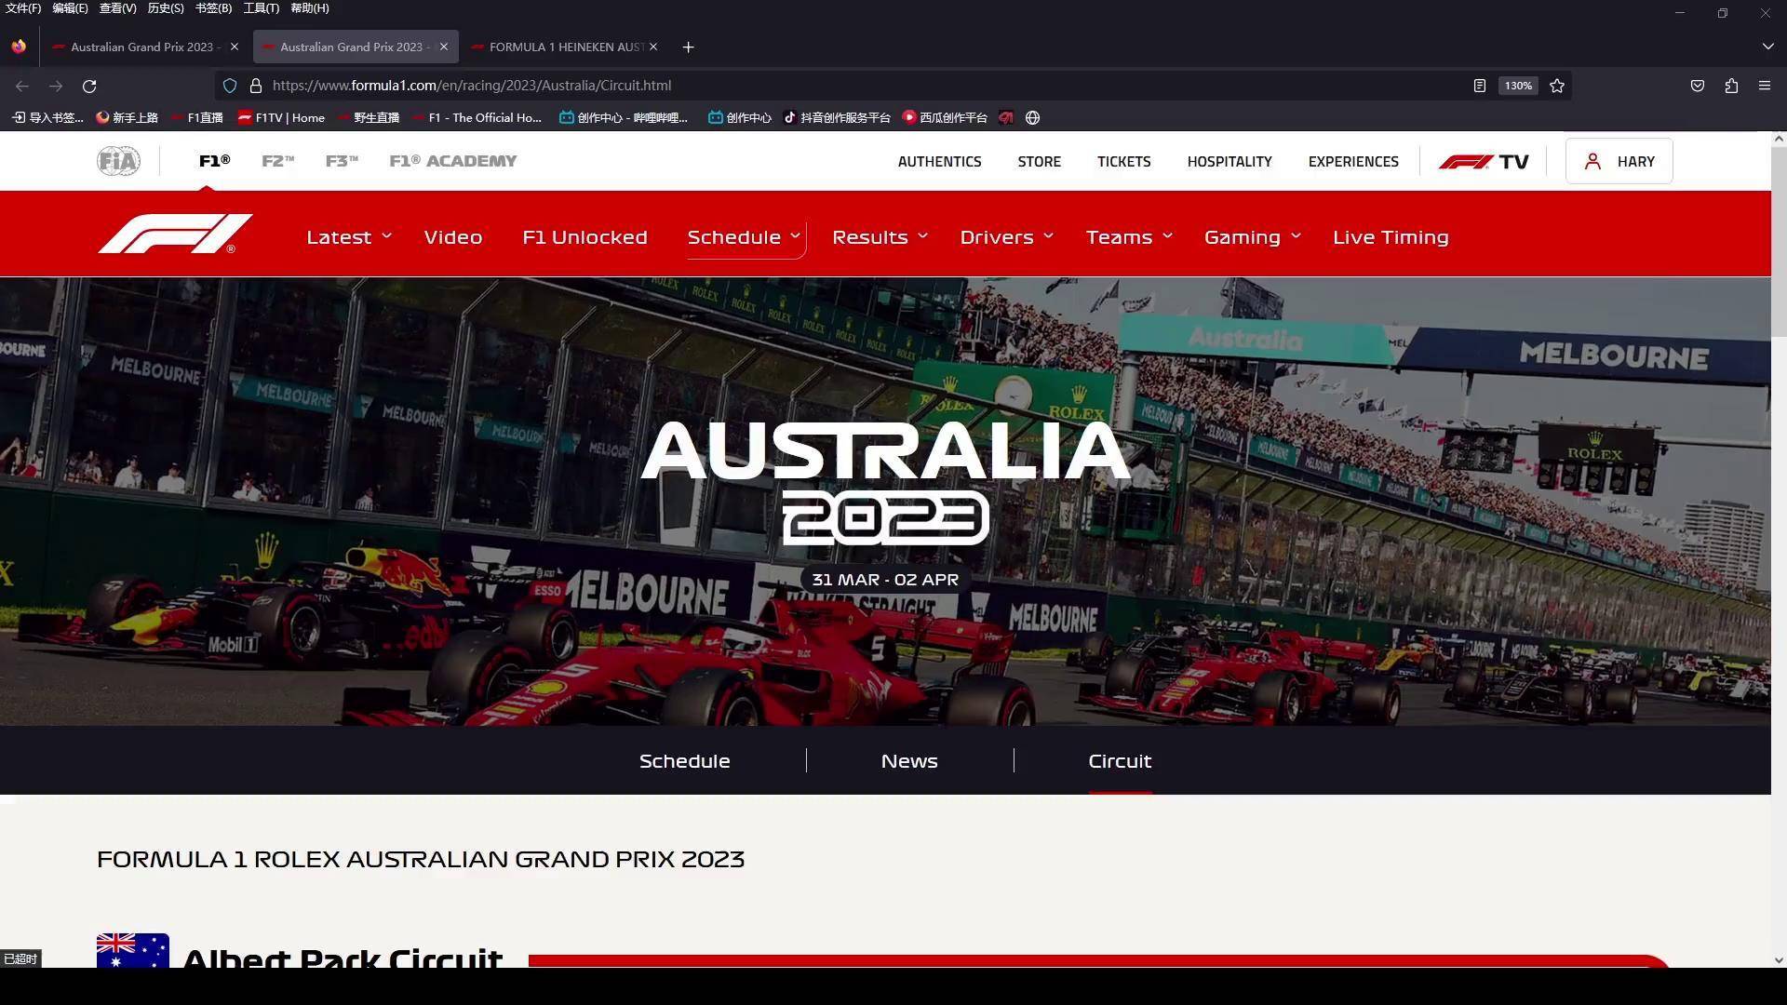This screenshot has width=1787, height=1005.
Task: Click the forward navigation arrow
Action: click(56, 86)
